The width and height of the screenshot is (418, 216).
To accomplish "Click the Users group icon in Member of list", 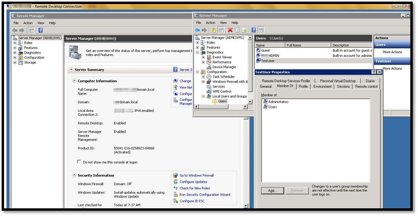I will [x=265, y=107].
